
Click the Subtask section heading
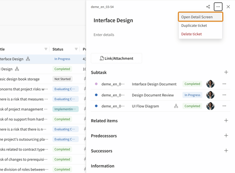99,72
